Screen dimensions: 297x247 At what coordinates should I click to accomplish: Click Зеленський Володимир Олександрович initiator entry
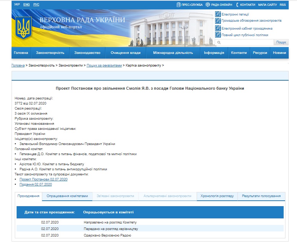coord(67,144)
